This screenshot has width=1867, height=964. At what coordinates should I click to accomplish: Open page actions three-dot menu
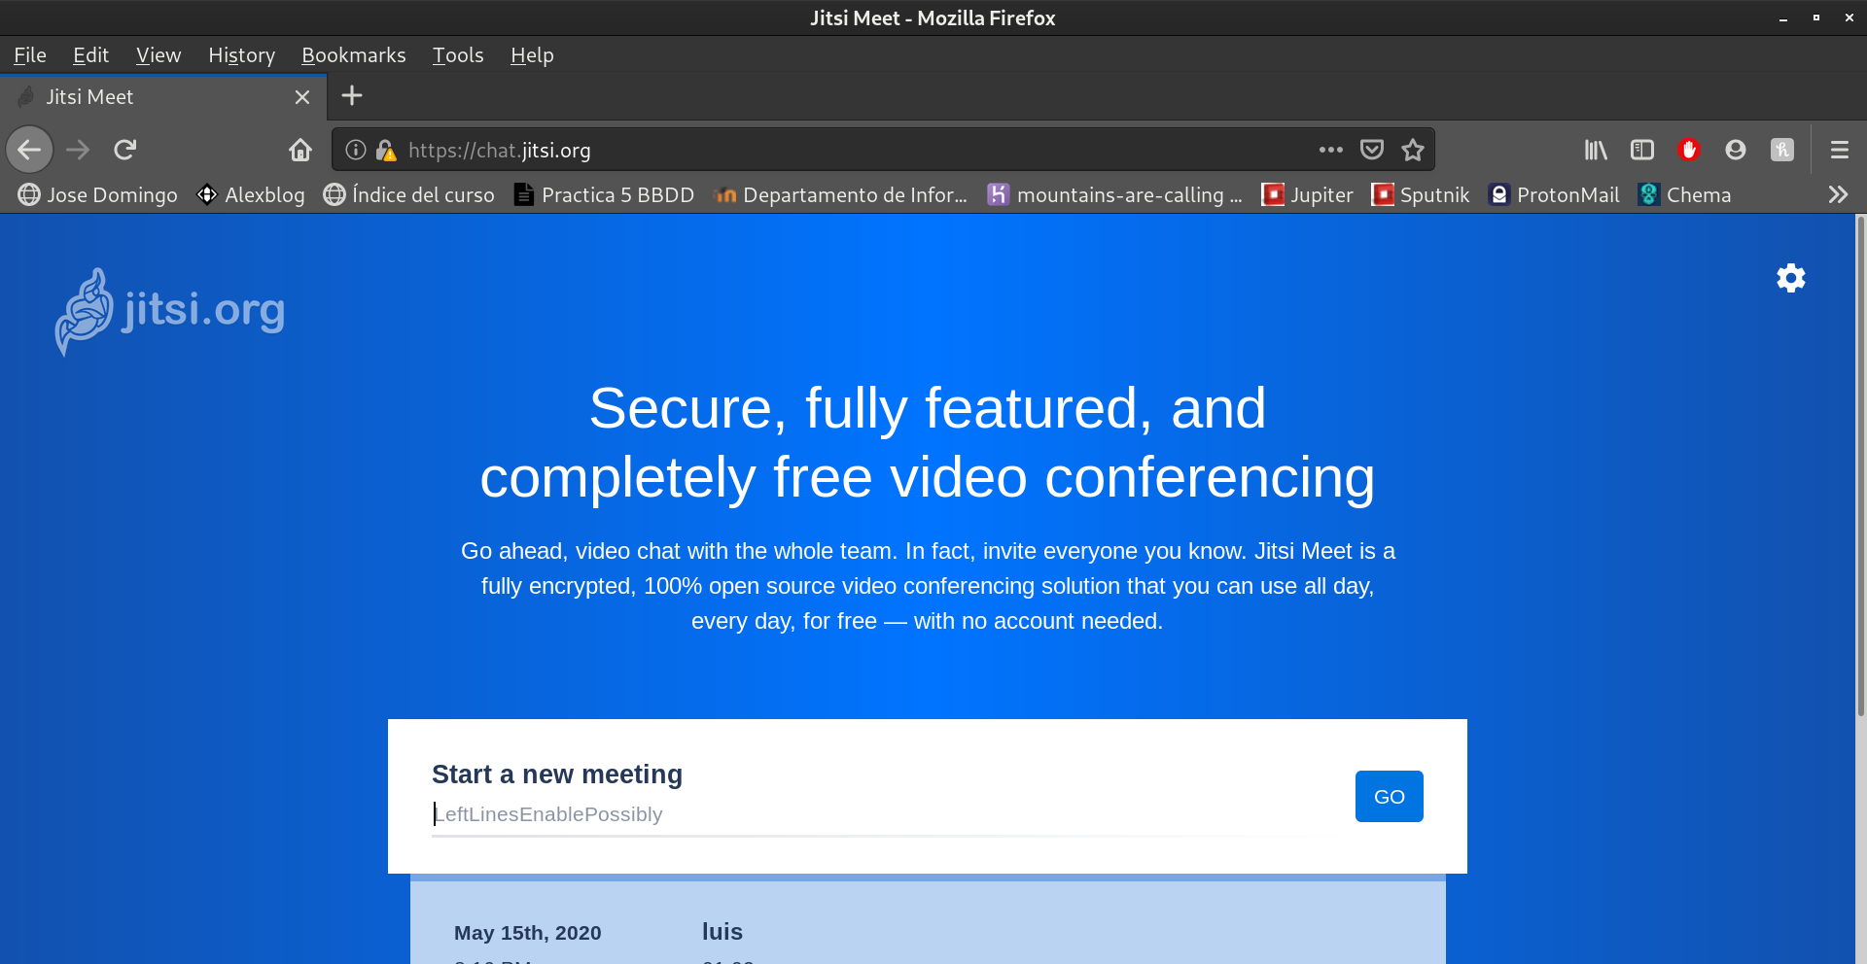coord(1330,150)
